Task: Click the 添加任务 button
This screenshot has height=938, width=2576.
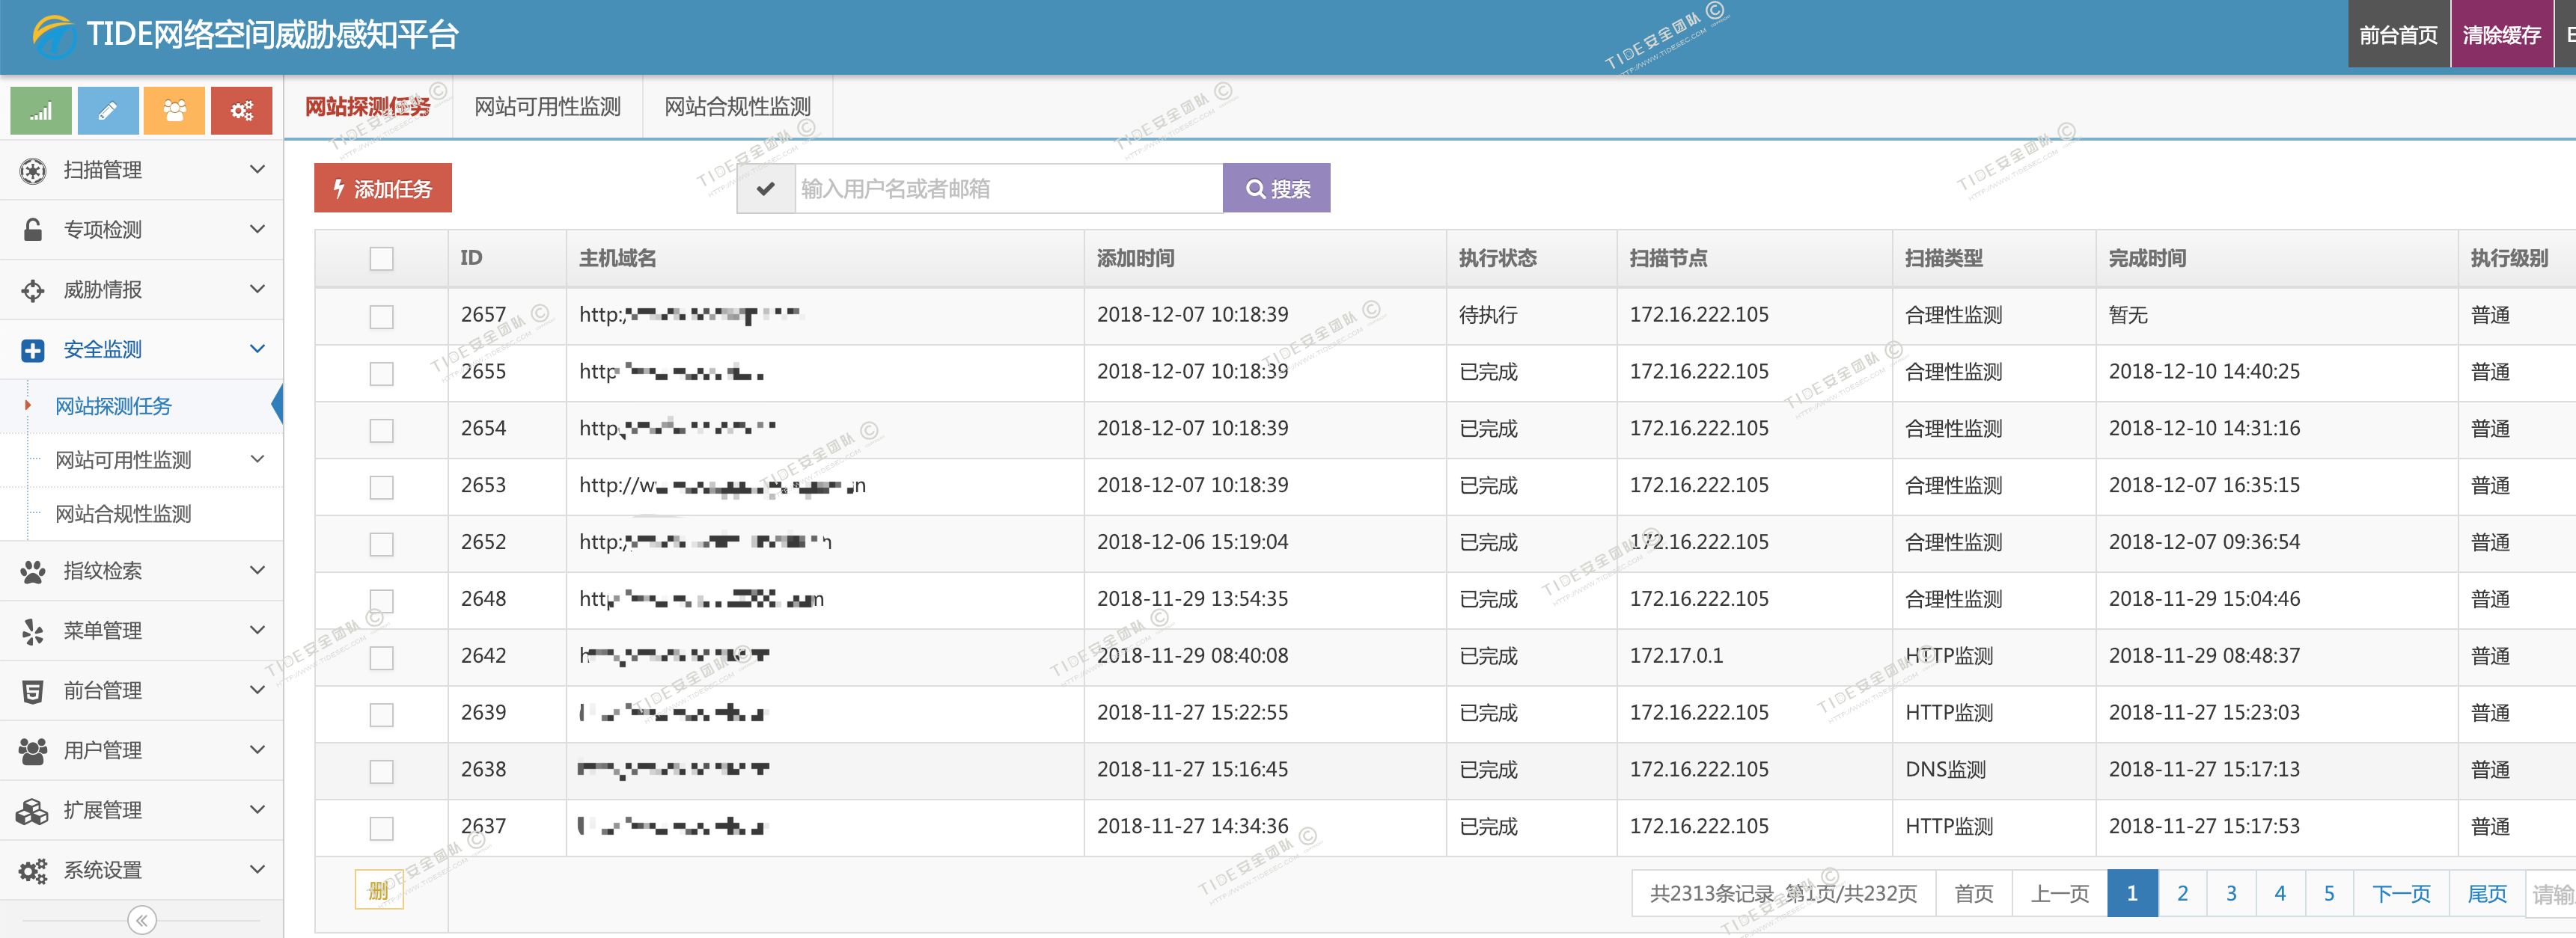Action: (383, 189)
